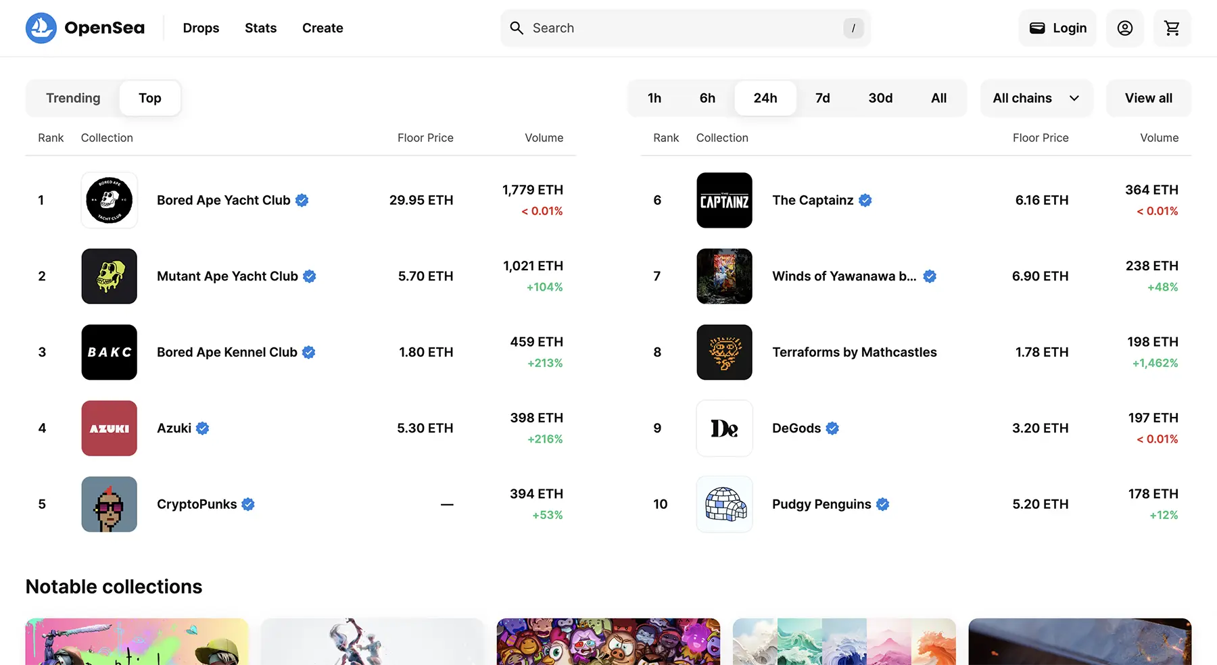Open the Bored Ape Yacht Club name link

click(224, 200)
